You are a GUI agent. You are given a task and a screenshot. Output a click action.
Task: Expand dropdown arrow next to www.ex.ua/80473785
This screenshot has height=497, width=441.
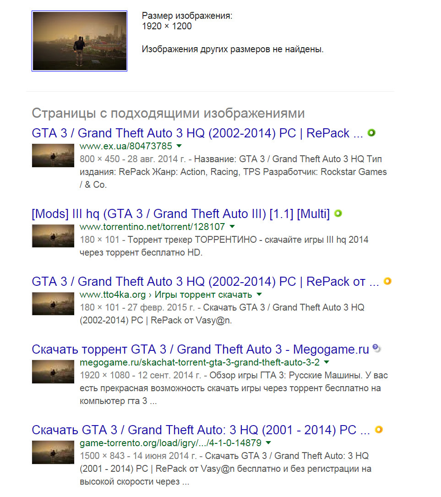(x=179, y=146)
